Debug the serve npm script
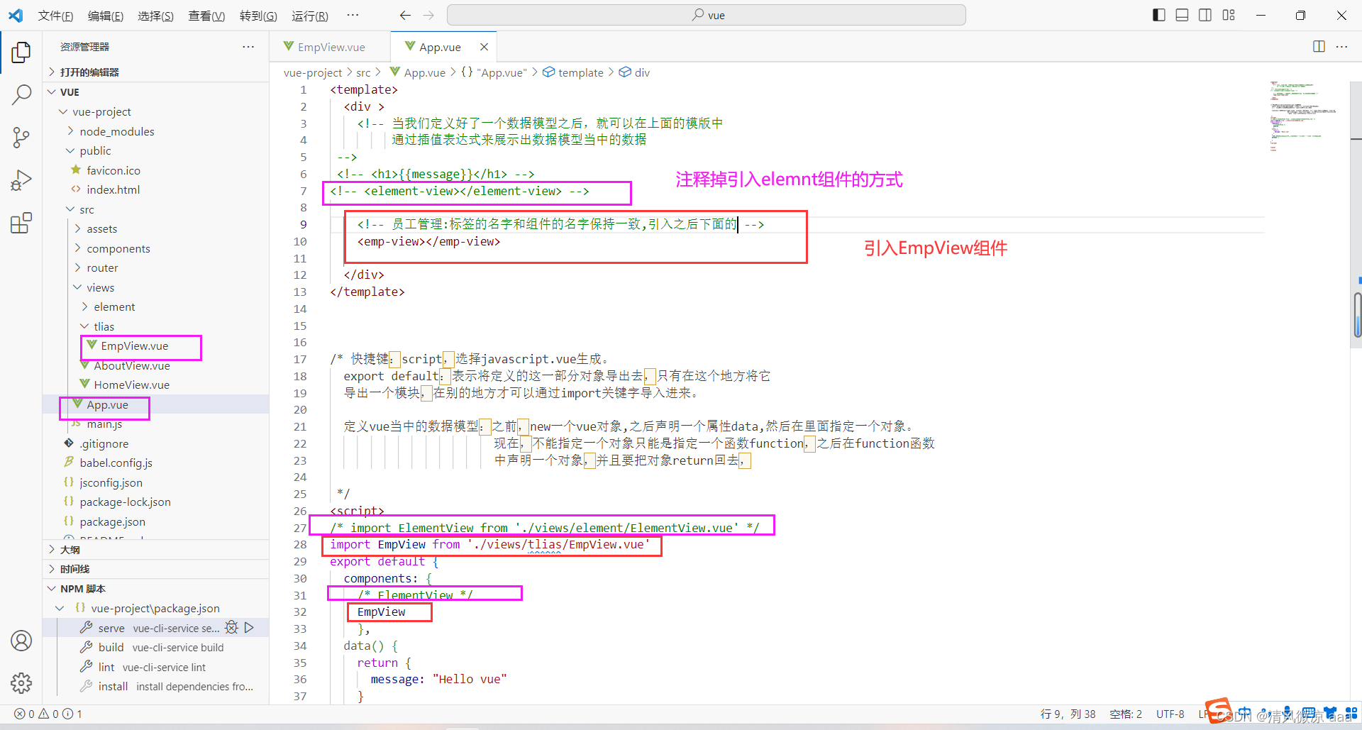Image resolution: width=1362 pixels, height=730 pixels. tap(231, 627)
